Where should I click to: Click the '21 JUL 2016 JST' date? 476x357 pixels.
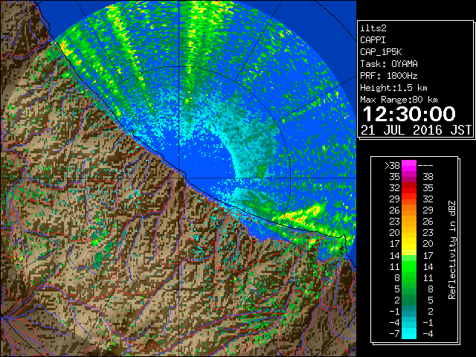point(416,130)
